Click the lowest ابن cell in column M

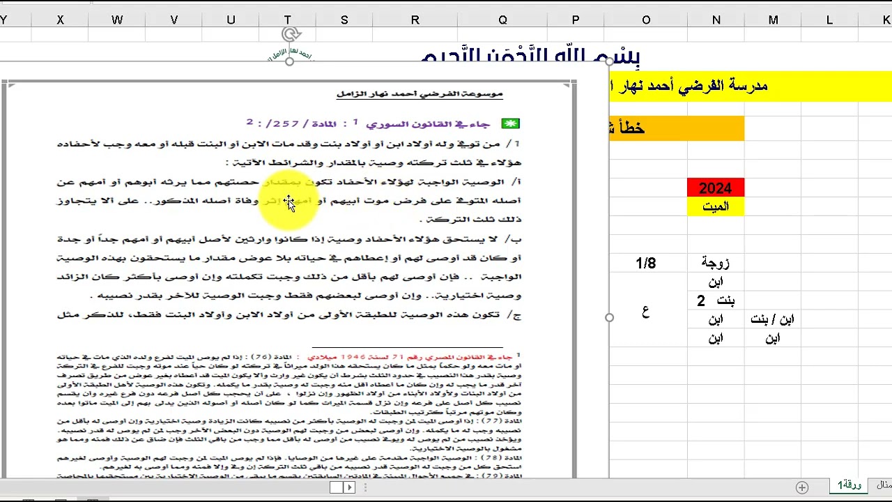[x=773, y=338]
